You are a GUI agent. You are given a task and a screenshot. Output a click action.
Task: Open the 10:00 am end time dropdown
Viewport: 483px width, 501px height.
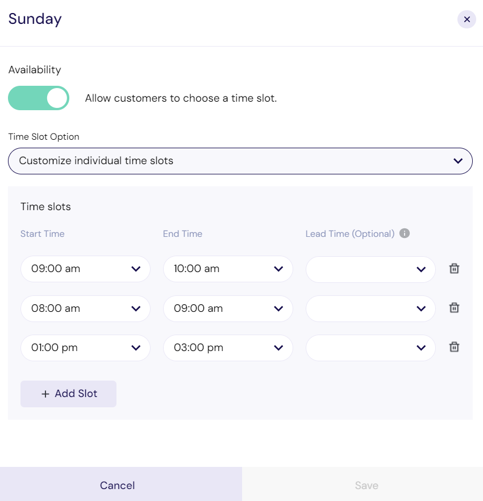(228, 269)
